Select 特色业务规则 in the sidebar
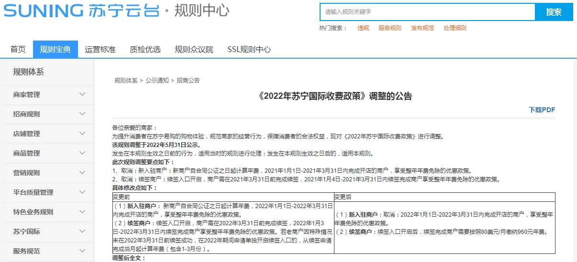The width and height of the screenshot is (577, 262). (x=33, y=212)
